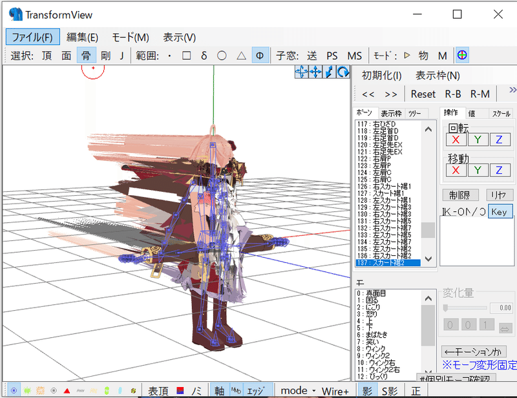Toggle the grey wavy lines icon in bottom toolbar
Viewport: 517px width, 398px height.
[80, 391]
